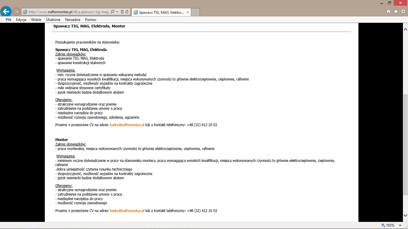Click page heading 'Spawacz TIG, MAG, Elektroda, Monter'

(x=89, y=26)
